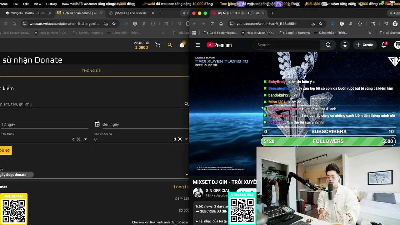Search with voice microphone on YouTube

click(345, 45)
